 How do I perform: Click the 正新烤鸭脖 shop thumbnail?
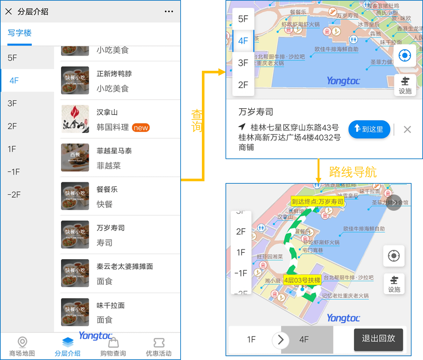click(x=75, y=80)
